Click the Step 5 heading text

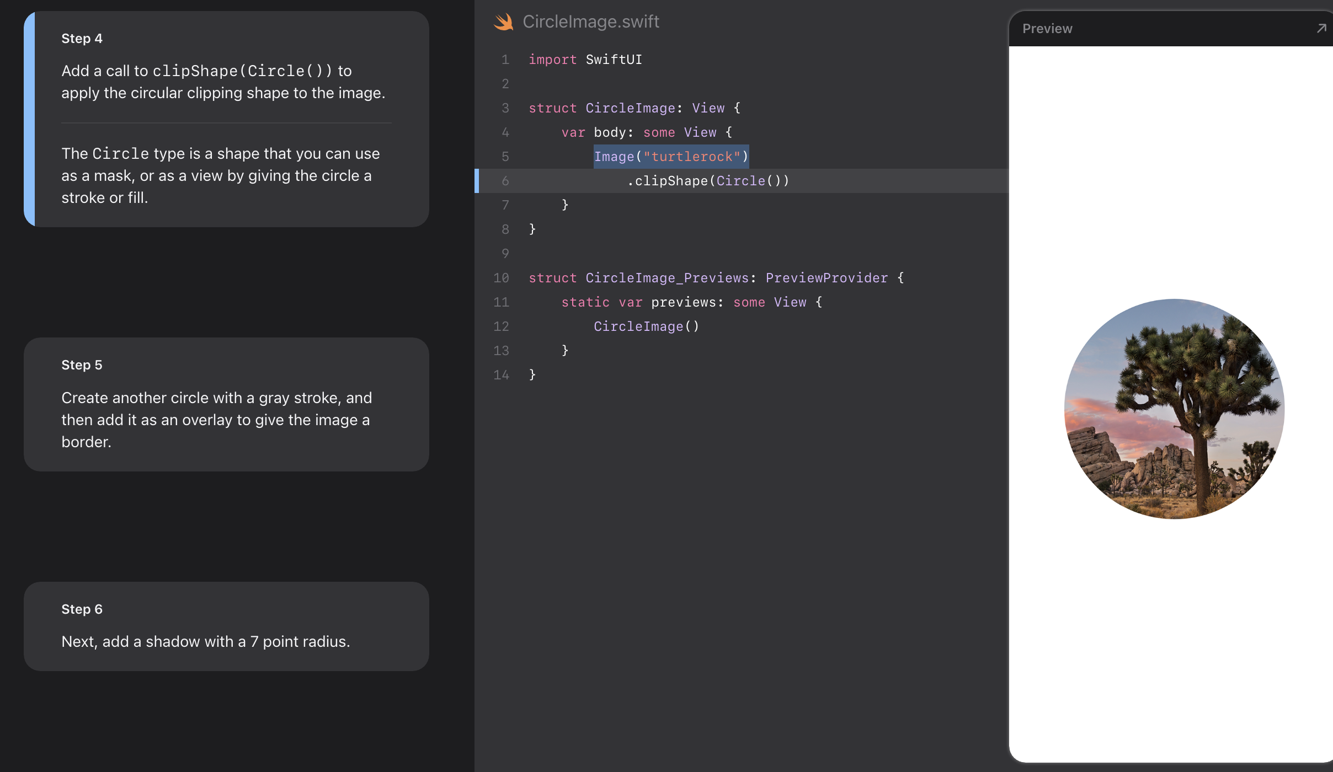click(x=82, y=365)
